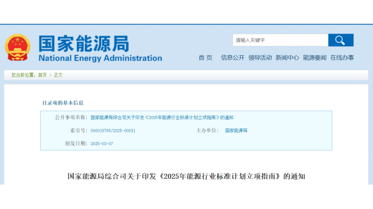The image size is (373, 209).
Task: Click the 正文 breadcrumb item
Action: tap(58, 75)
